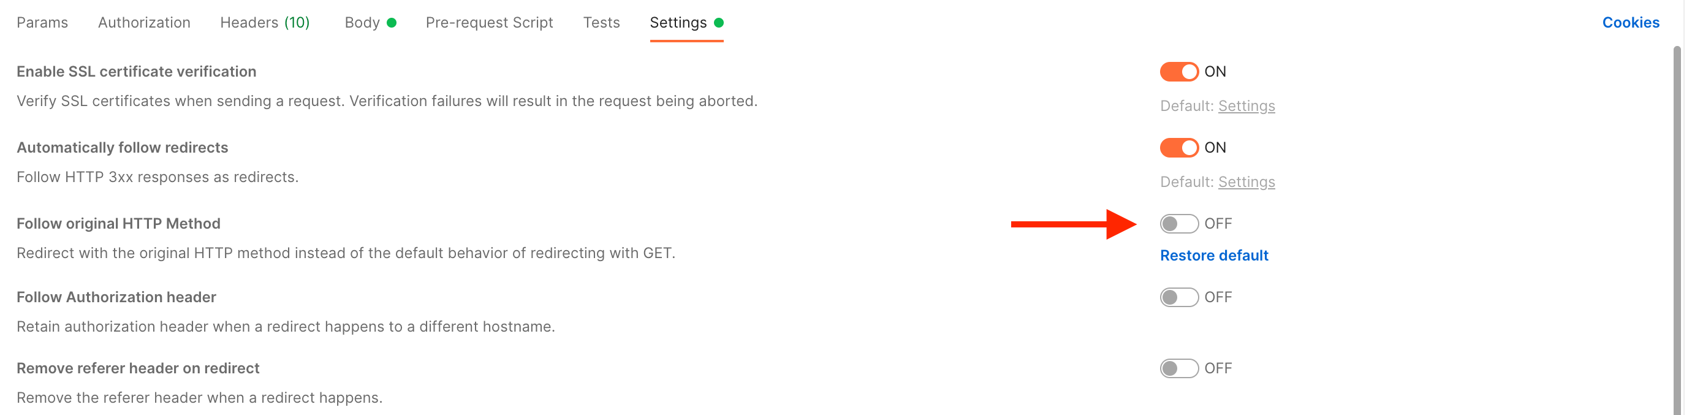The image size is (1692, 415).
Task: Click Restore default for HTTP Method setting
Action: tap(1214, 256)
